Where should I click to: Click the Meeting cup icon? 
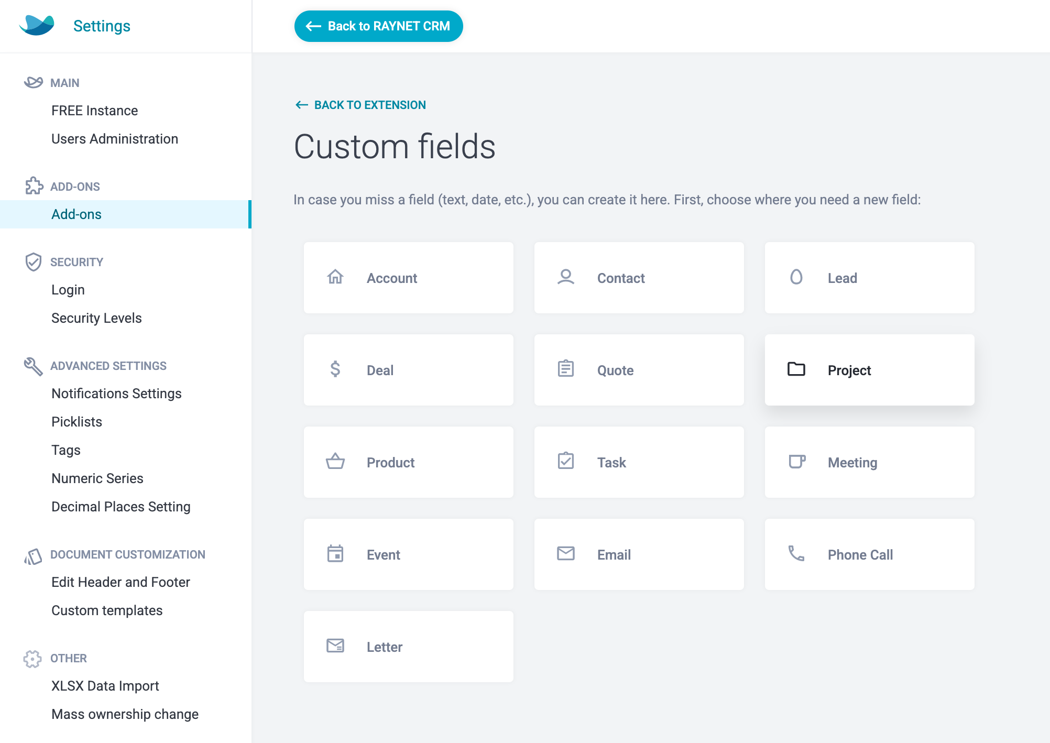797,461
